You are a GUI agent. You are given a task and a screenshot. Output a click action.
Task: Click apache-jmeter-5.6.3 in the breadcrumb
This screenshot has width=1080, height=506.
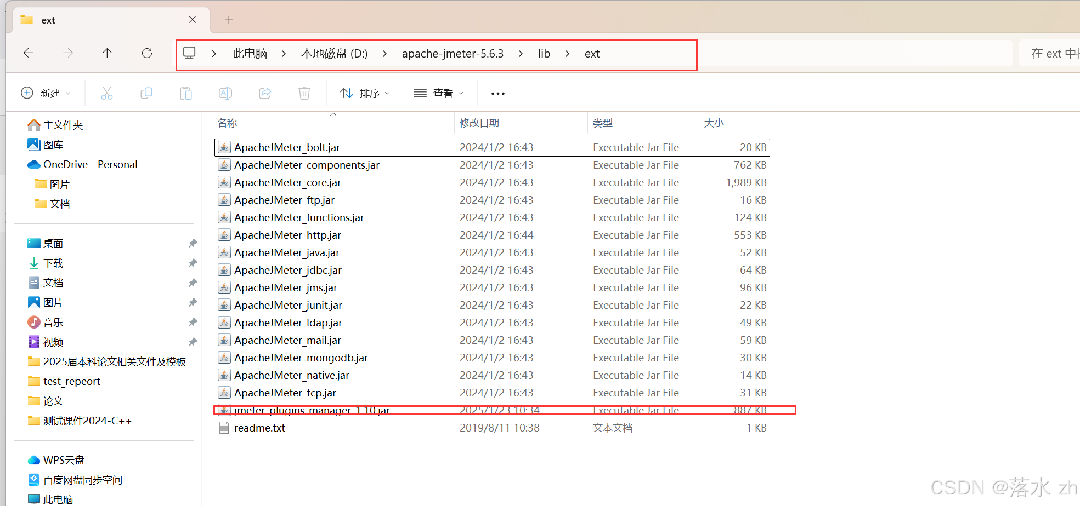click(453, 54)
